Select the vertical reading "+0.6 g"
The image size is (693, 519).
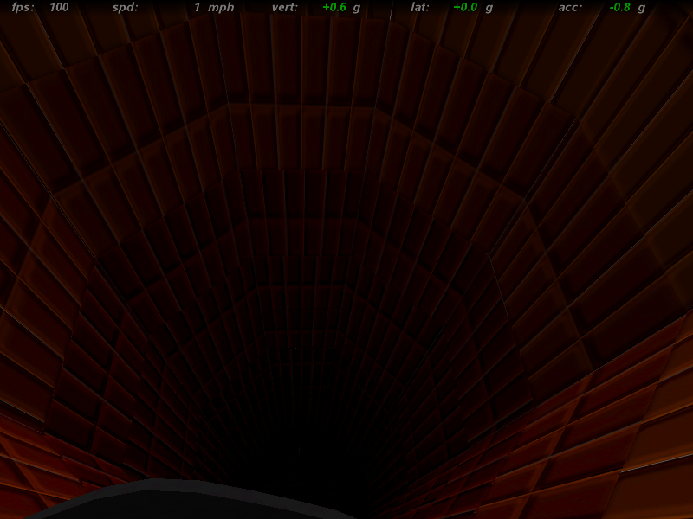coord(341,8)
